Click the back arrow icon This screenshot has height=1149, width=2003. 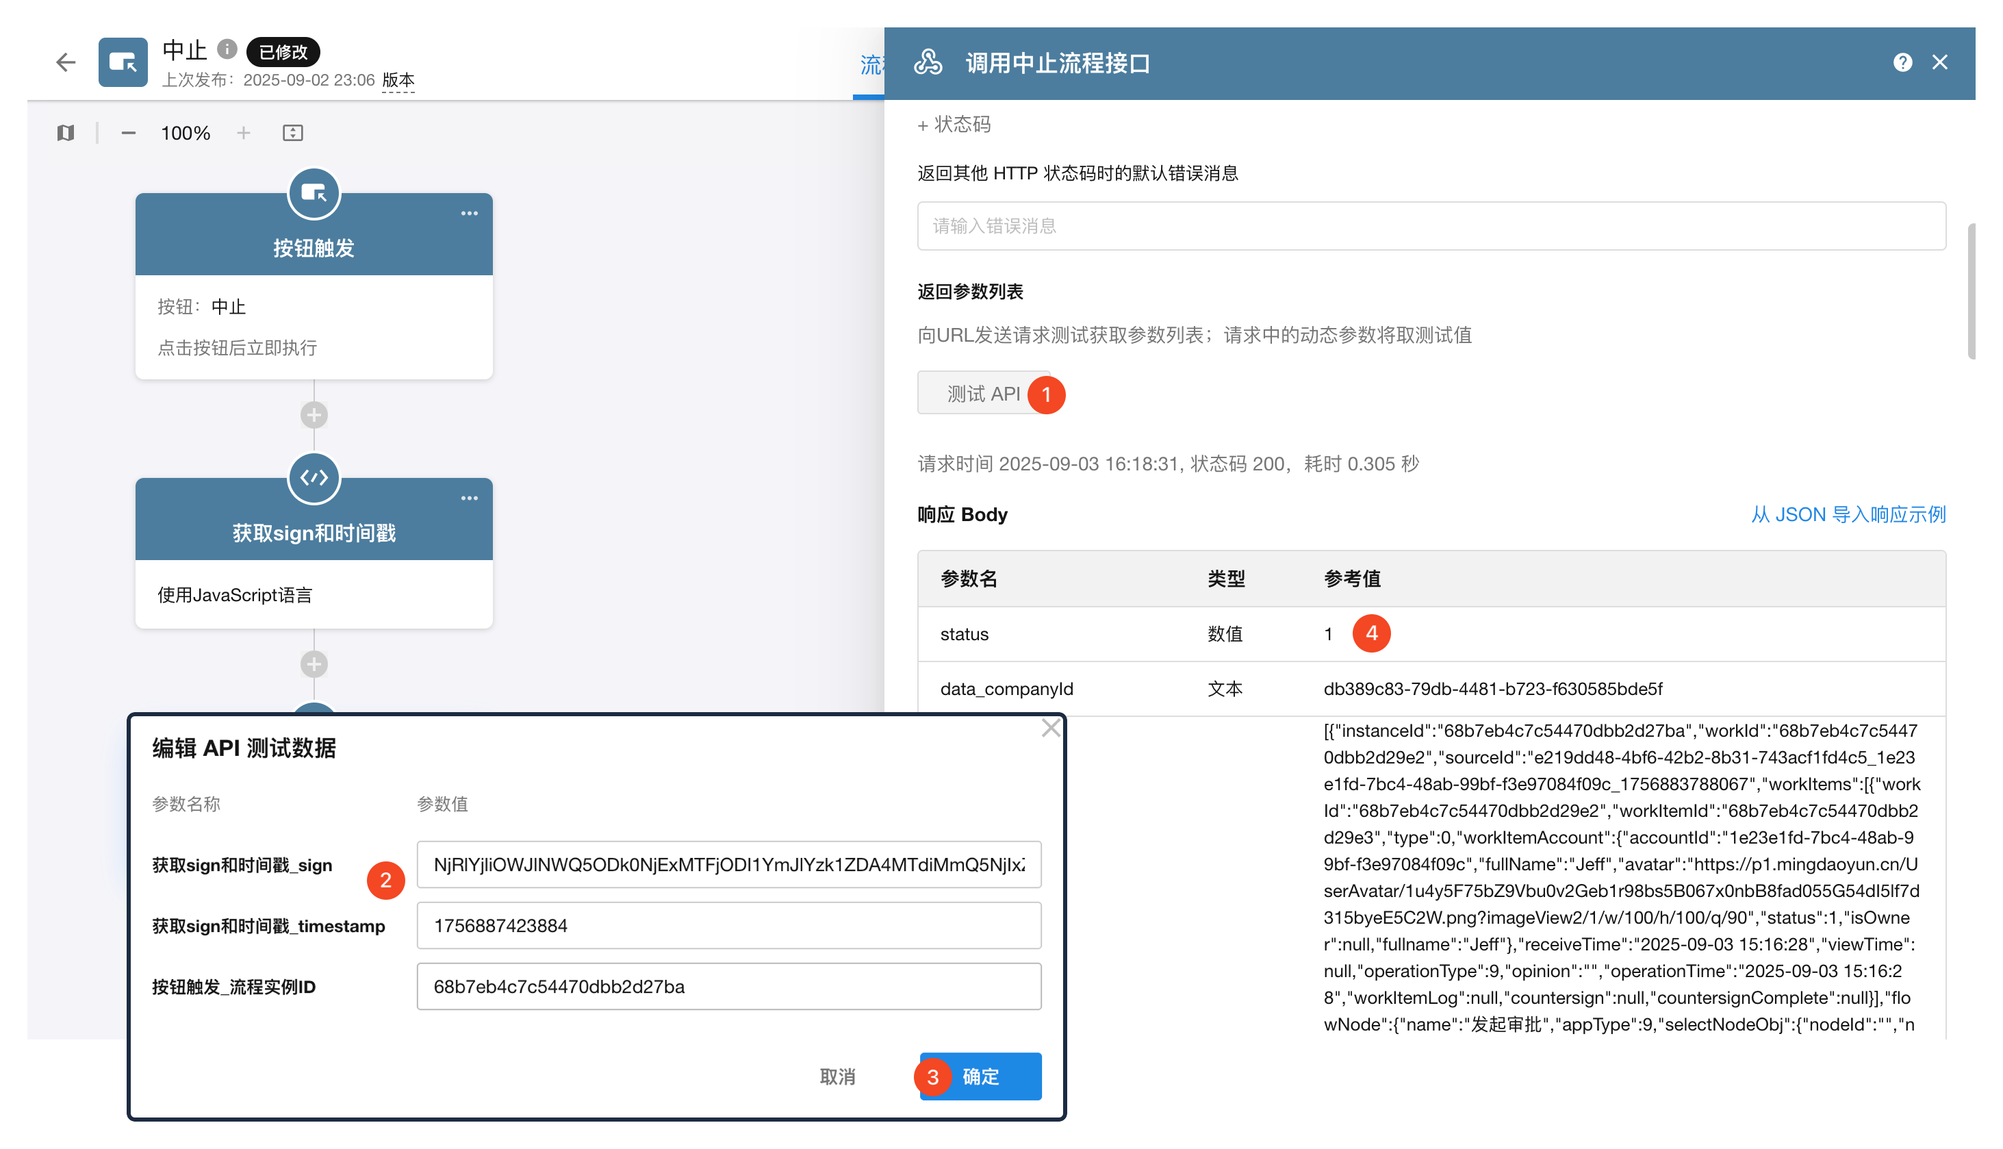click(x=66, y=62)
